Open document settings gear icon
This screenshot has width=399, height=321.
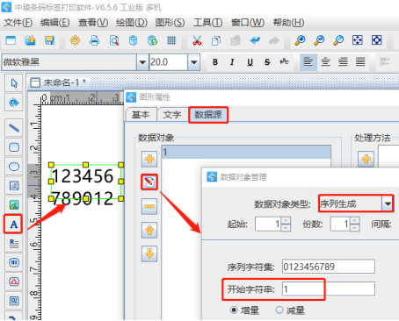click(76, 40)
